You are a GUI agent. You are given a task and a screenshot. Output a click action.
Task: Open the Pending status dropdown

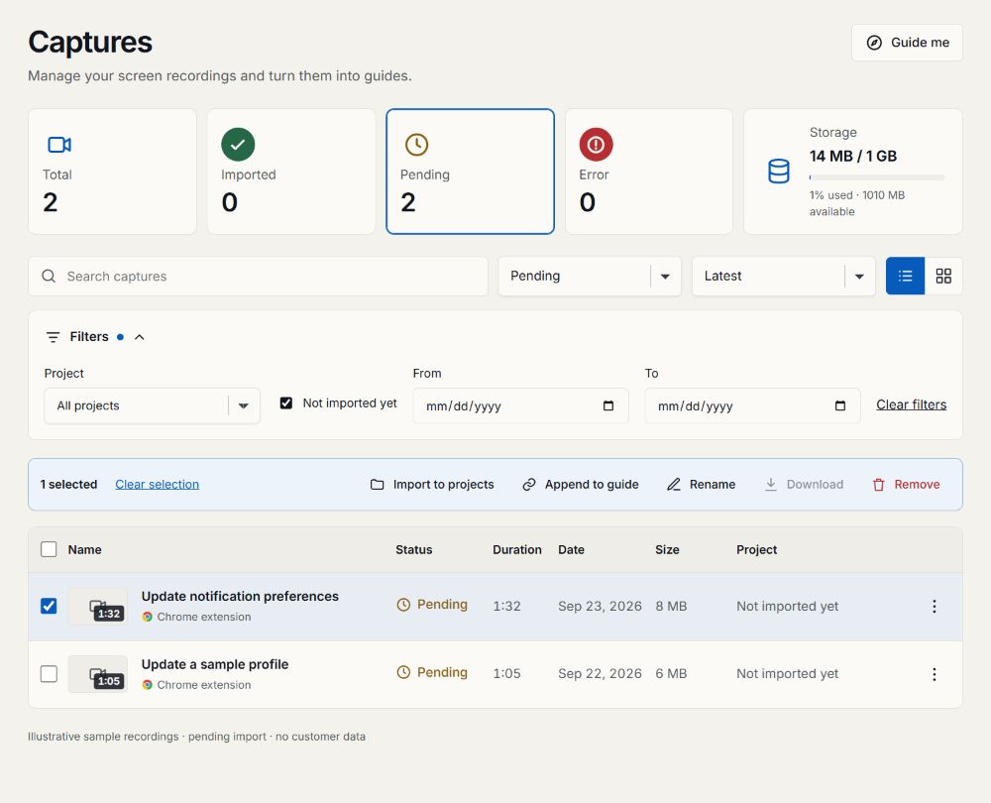pyautogui.click(x=590, y=277)
